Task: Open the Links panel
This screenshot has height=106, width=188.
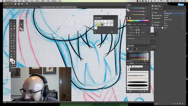Action: click(155, 13)
